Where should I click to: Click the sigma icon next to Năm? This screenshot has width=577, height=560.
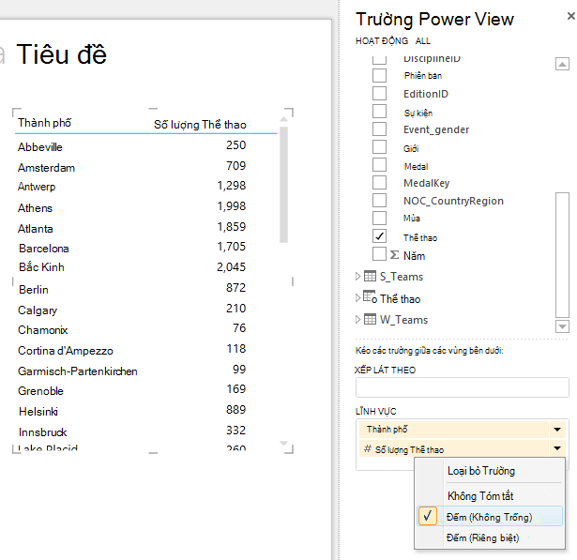(x=394, y=255)
